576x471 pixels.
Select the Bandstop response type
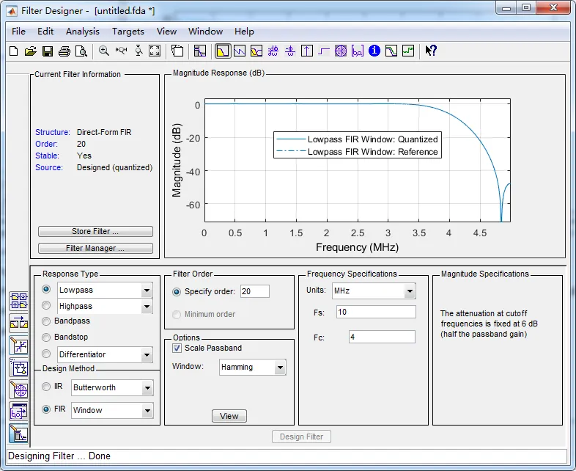47,337
